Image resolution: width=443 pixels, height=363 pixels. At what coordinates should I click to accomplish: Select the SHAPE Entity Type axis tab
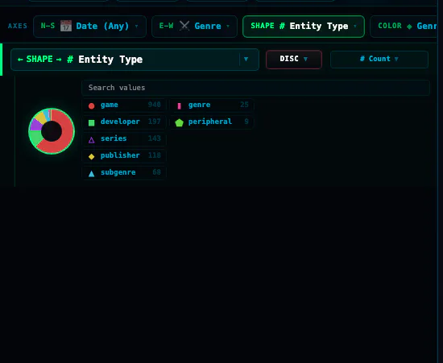click(304, 27)
